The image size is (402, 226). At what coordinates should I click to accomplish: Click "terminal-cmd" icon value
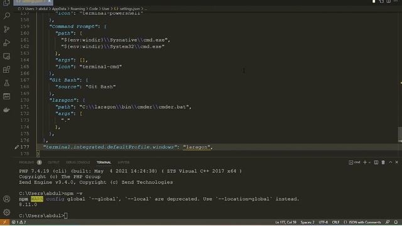click(100, 67)
